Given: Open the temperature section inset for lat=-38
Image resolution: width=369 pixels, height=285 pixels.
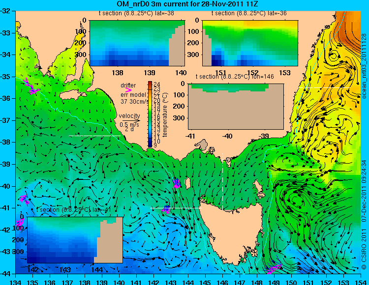Looking at the screenshot, I should coord(137,43).
